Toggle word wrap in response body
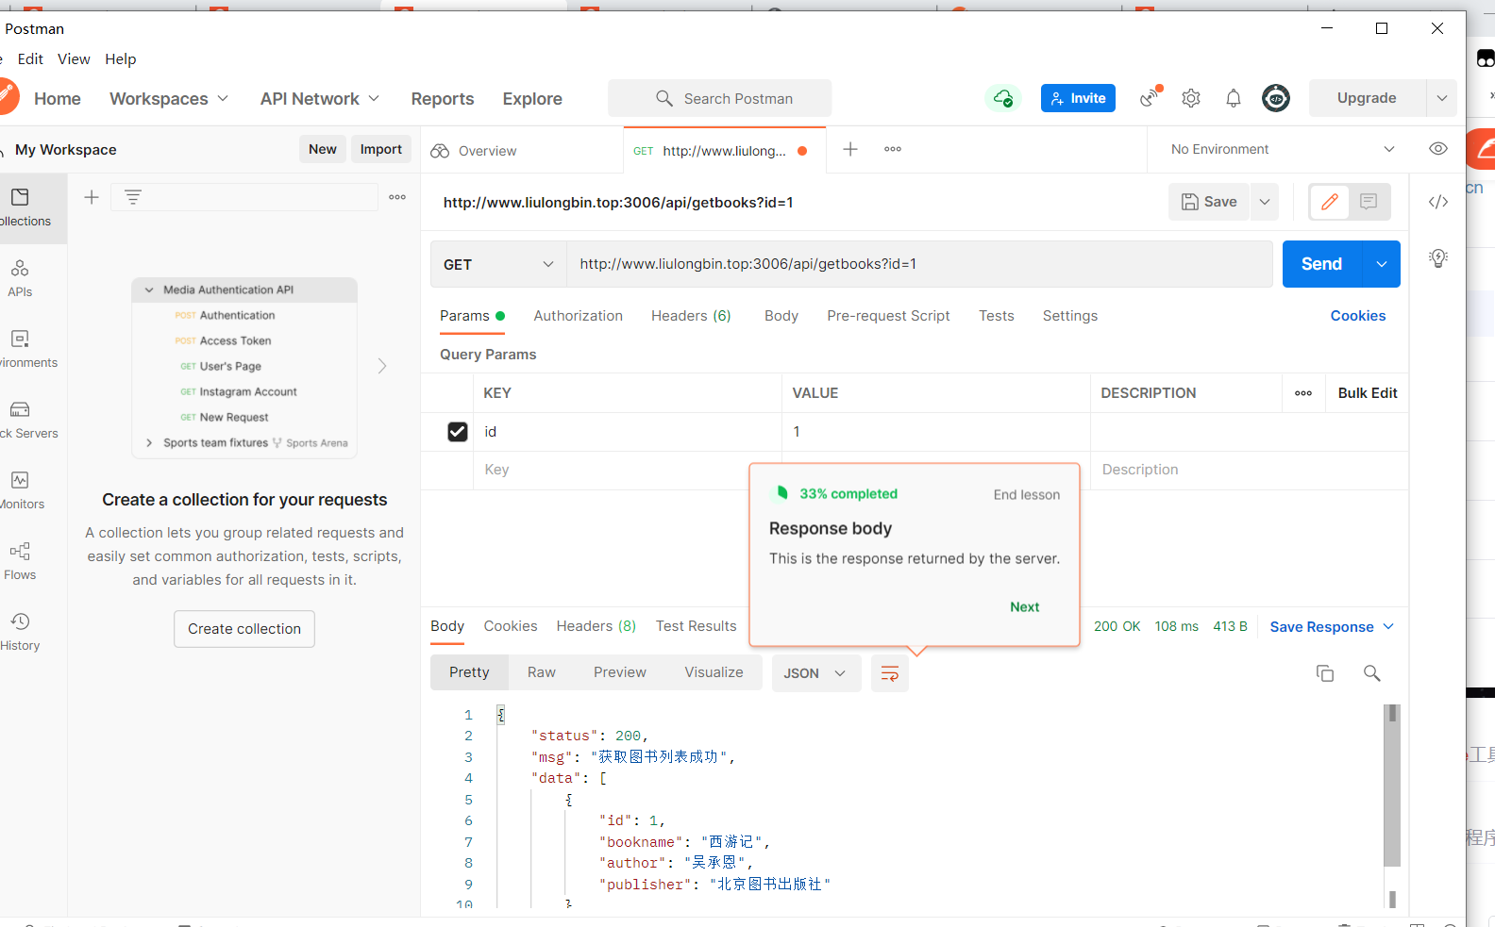Image resolution: width=1495 pixels, height=927 pixels. (x=890, y=673)
